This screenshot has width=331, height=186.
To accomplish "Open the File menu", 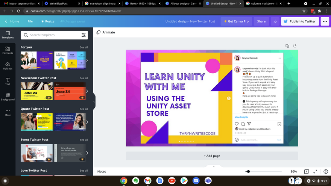I will coord(30,21).
